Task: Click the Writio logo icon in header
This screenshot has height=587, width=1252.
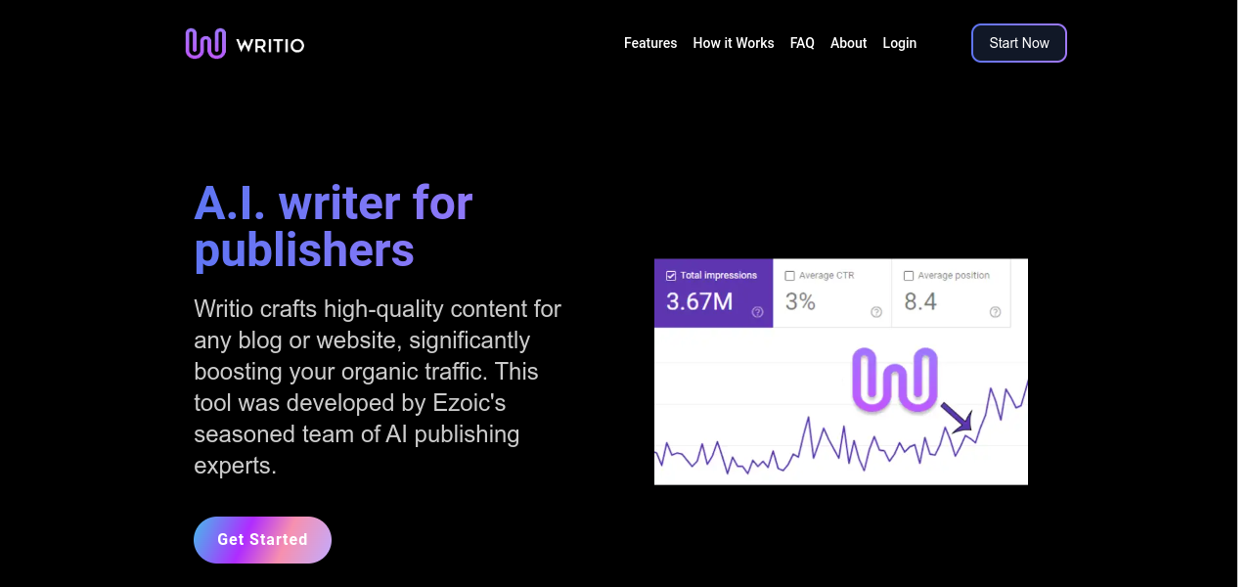Action: coord(205,43)
